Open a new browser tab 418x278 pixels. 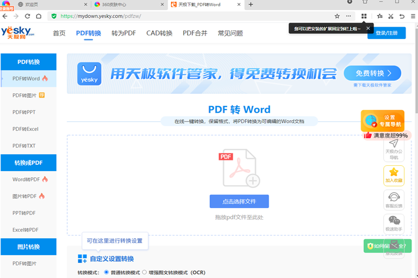click(251, 4)
